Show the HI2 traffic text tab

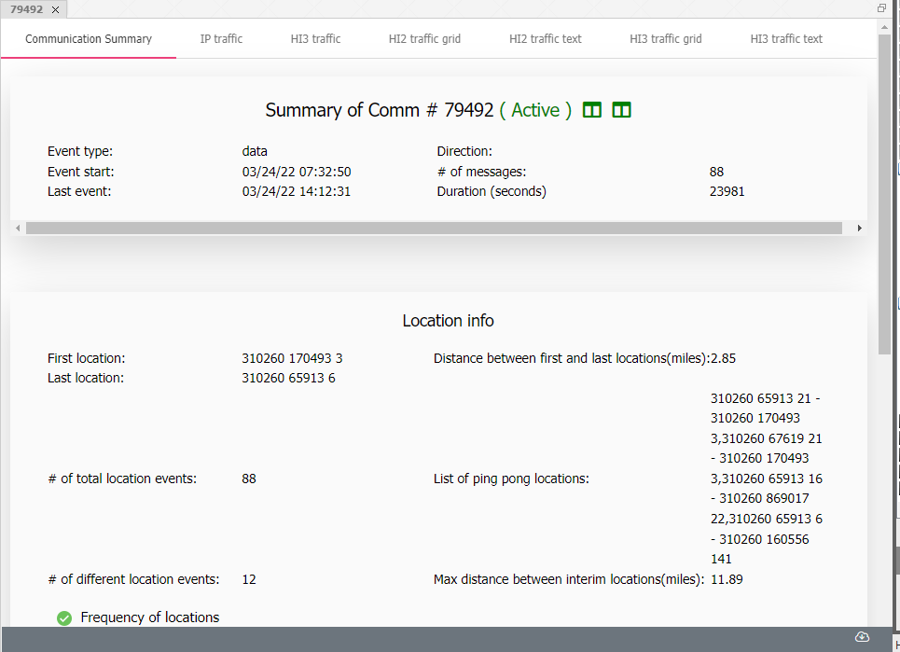pos(546,39)
